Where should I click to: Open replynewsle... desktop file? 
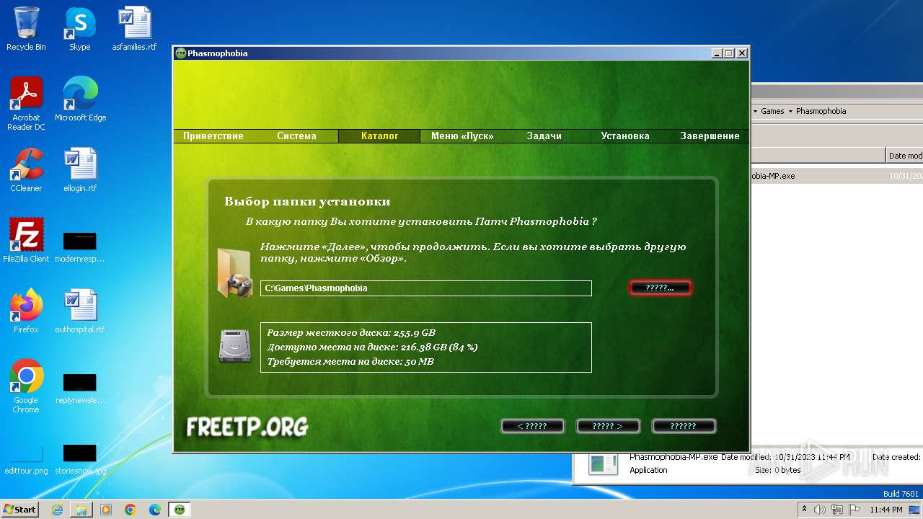80,388
